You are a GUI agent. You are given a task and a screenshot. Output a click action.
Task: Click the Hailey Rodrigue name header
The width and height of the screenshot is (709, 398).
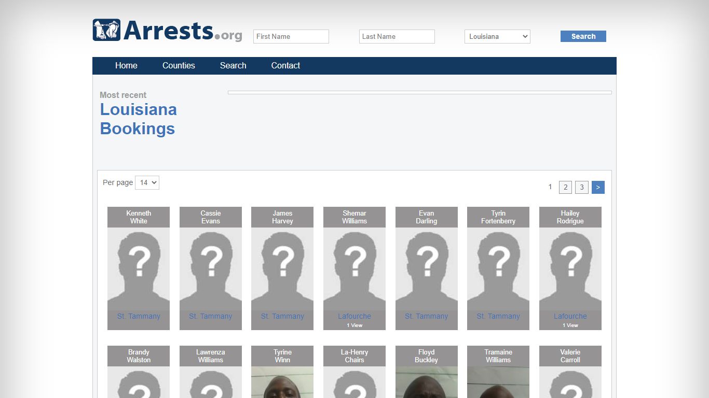point(570,217)
